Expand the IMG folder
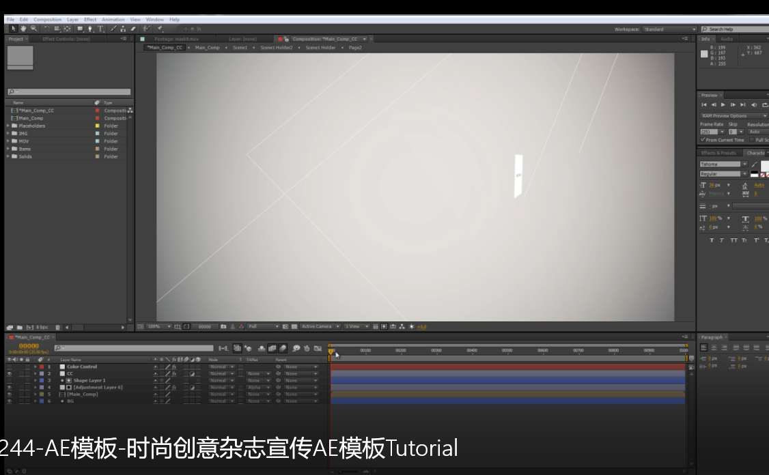The image size is (769, 475). (x=8, y=133)
